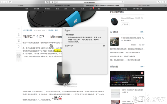Open the article table of contents icon
The height and width of the screenshot is (104, 167).
[19, 29]
